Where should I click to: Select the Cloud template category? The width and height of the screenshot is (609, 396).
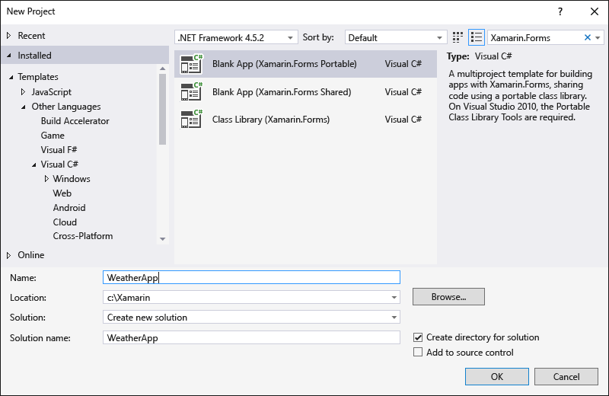(65, 222)
